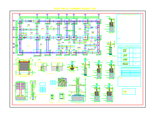Click the plot scale title at top
This screenshot has width=155, height=115.
75,9
